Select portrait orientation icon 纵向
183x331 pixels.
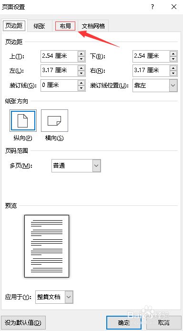coord(23,120)
